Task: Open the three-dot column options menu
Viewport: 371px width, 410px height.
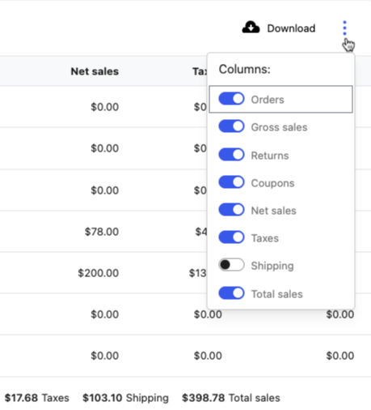Action: pyautogui.click(x=344, y=28)
